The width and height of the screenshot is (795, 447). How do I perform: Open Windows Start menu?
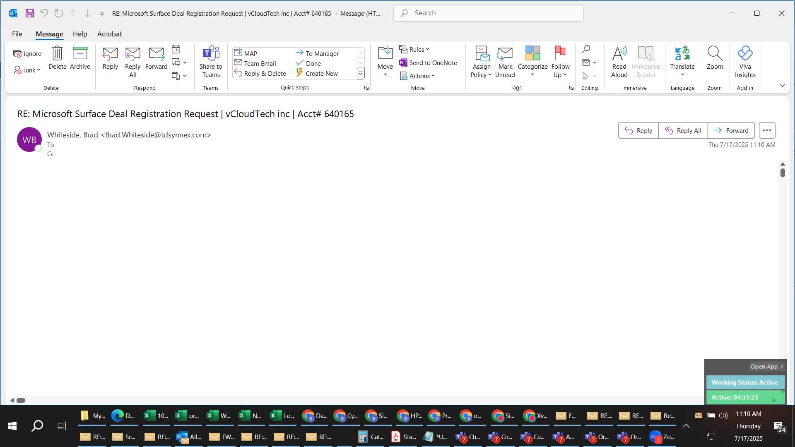(12, 425)
